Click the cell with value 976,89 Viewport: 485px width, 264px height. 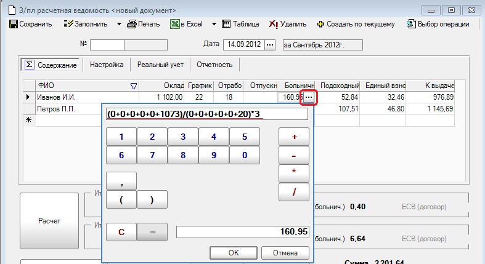430,97
